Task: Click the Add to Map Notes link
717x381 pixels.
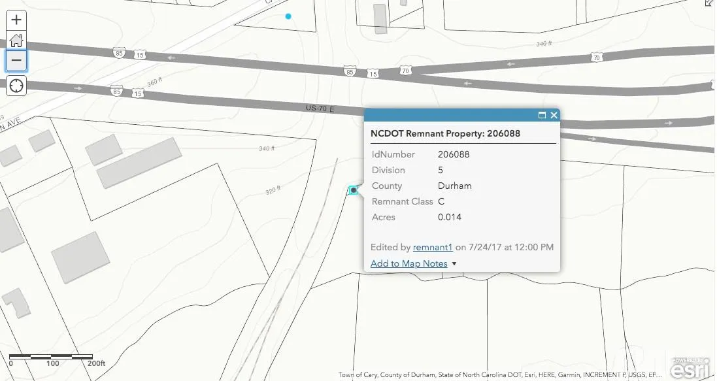Action: point(409,263)
